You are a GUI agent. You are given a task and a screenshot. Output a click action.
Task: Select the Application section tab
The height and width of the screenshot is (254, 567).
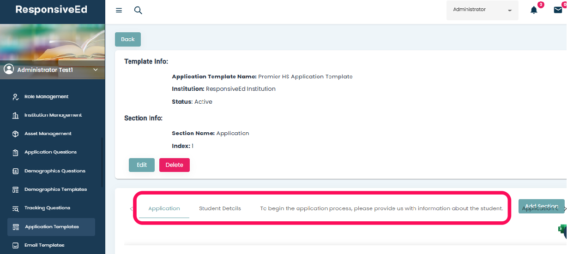[164, 208]
